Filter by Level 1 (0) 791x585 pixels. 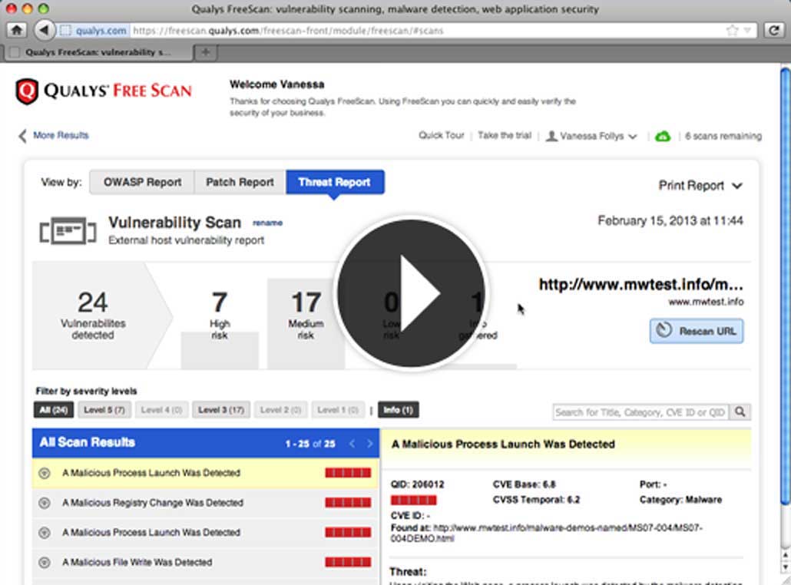(338, 410)
